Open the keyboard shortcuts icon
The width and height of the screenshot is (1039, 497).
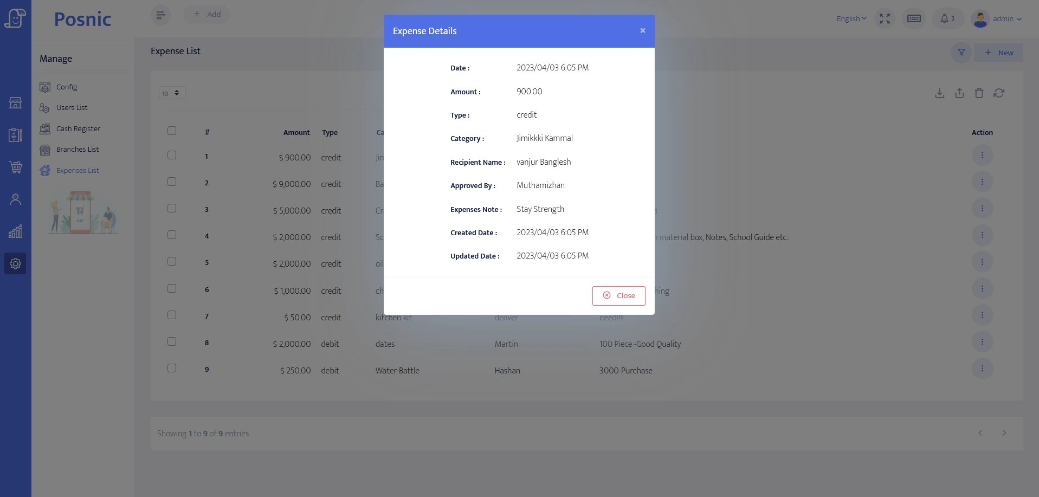point(914,19)
